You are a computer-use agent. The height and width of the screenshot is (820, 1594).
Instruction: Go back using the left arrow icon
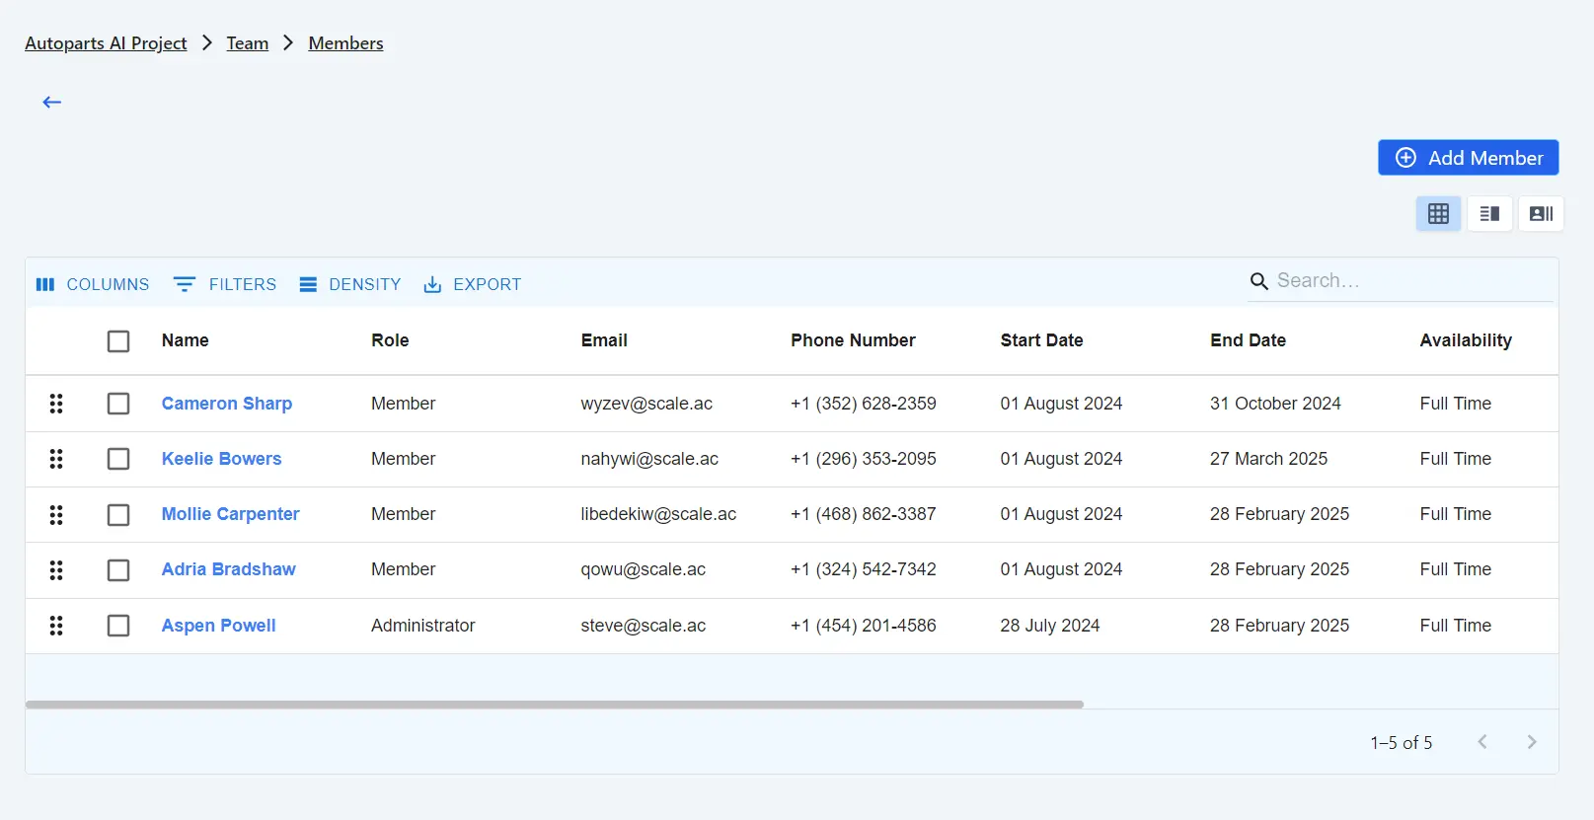(52, 102)
